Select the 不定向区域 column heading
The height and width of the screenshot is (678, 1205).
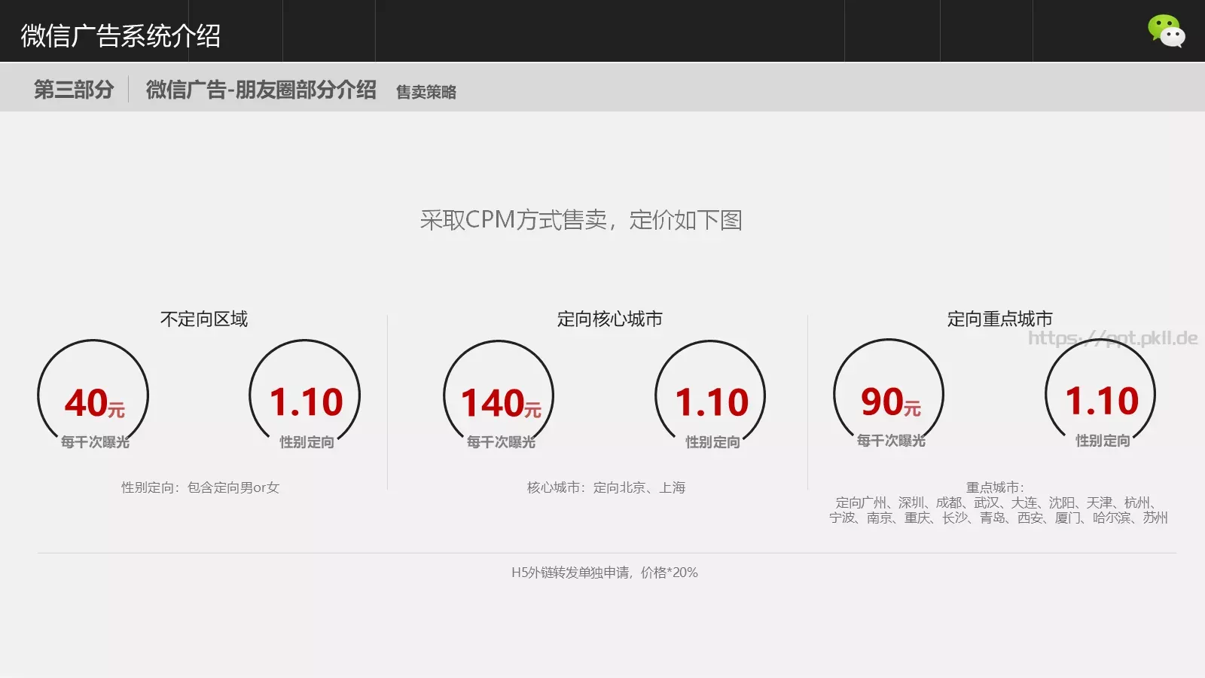pos(204,319)
